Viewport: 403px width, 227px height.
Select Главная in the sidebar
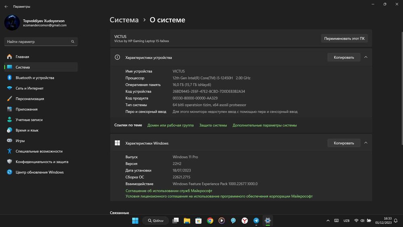[41, 56]
